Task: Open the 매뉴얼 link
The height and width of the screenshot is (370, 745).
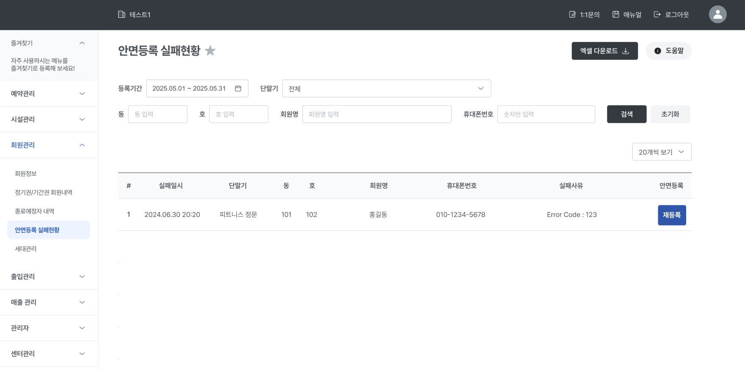Action: 626,14
